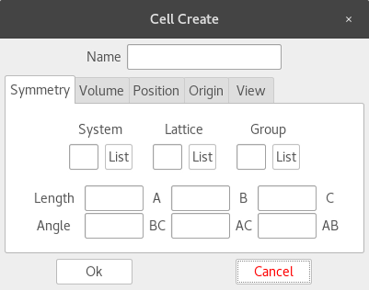The width and height of the screenshot is (369, 290).
Task: Switch to the View tab
Action: click(250, 90)
